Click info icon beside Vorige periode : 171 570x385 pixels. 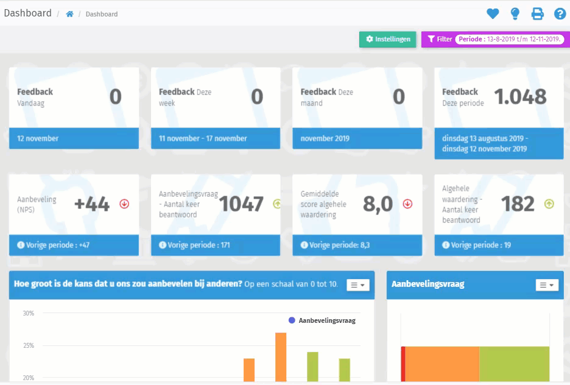coord(163,245)
